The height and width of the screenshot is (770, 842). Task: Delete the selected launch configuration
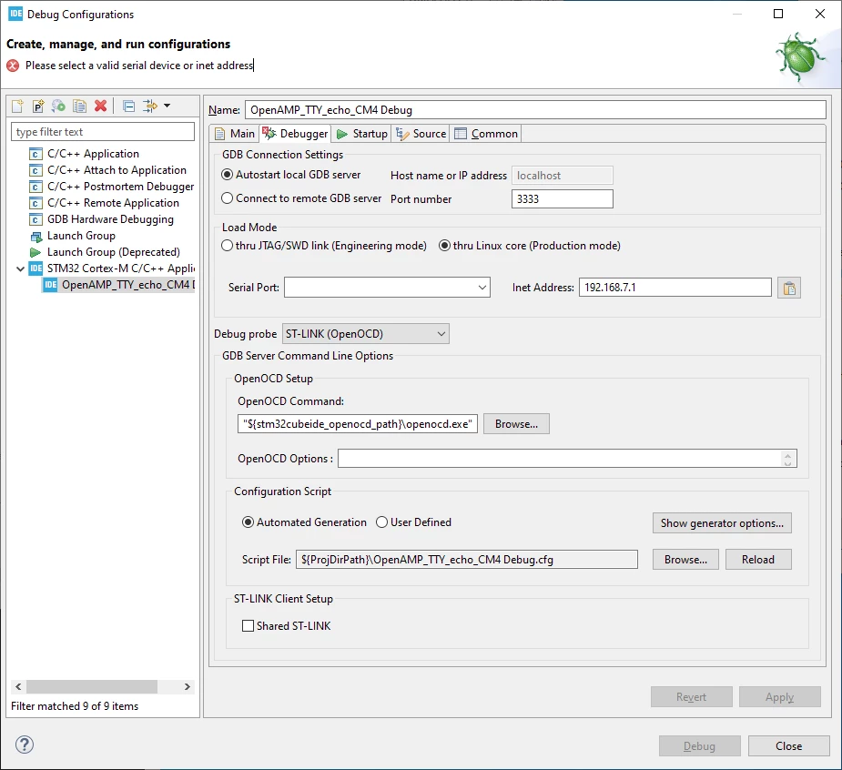coord(100,106)
